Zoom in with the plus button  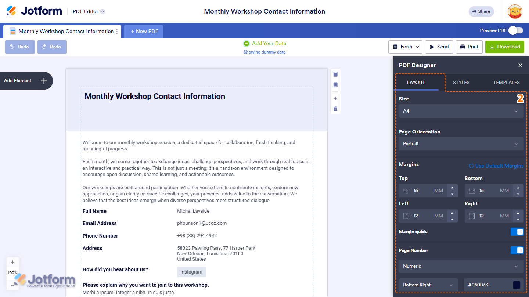pos(13,262)
